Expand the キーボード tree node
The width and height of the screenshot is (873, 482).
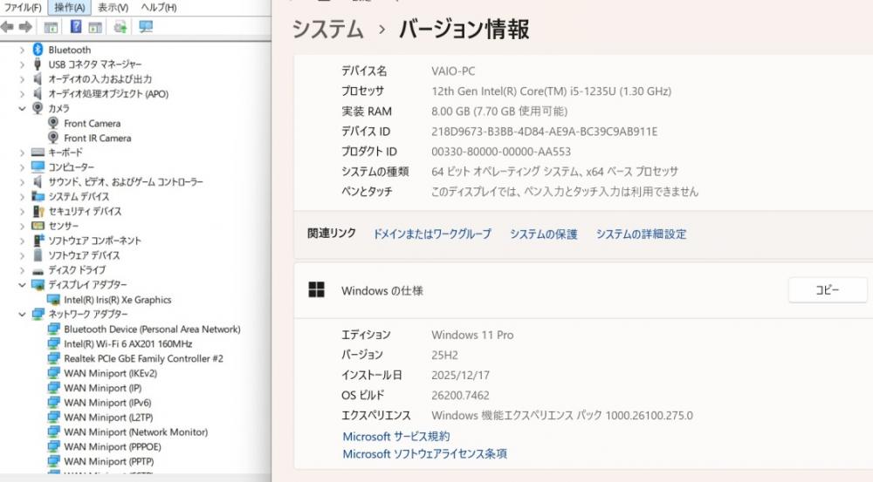22,153
